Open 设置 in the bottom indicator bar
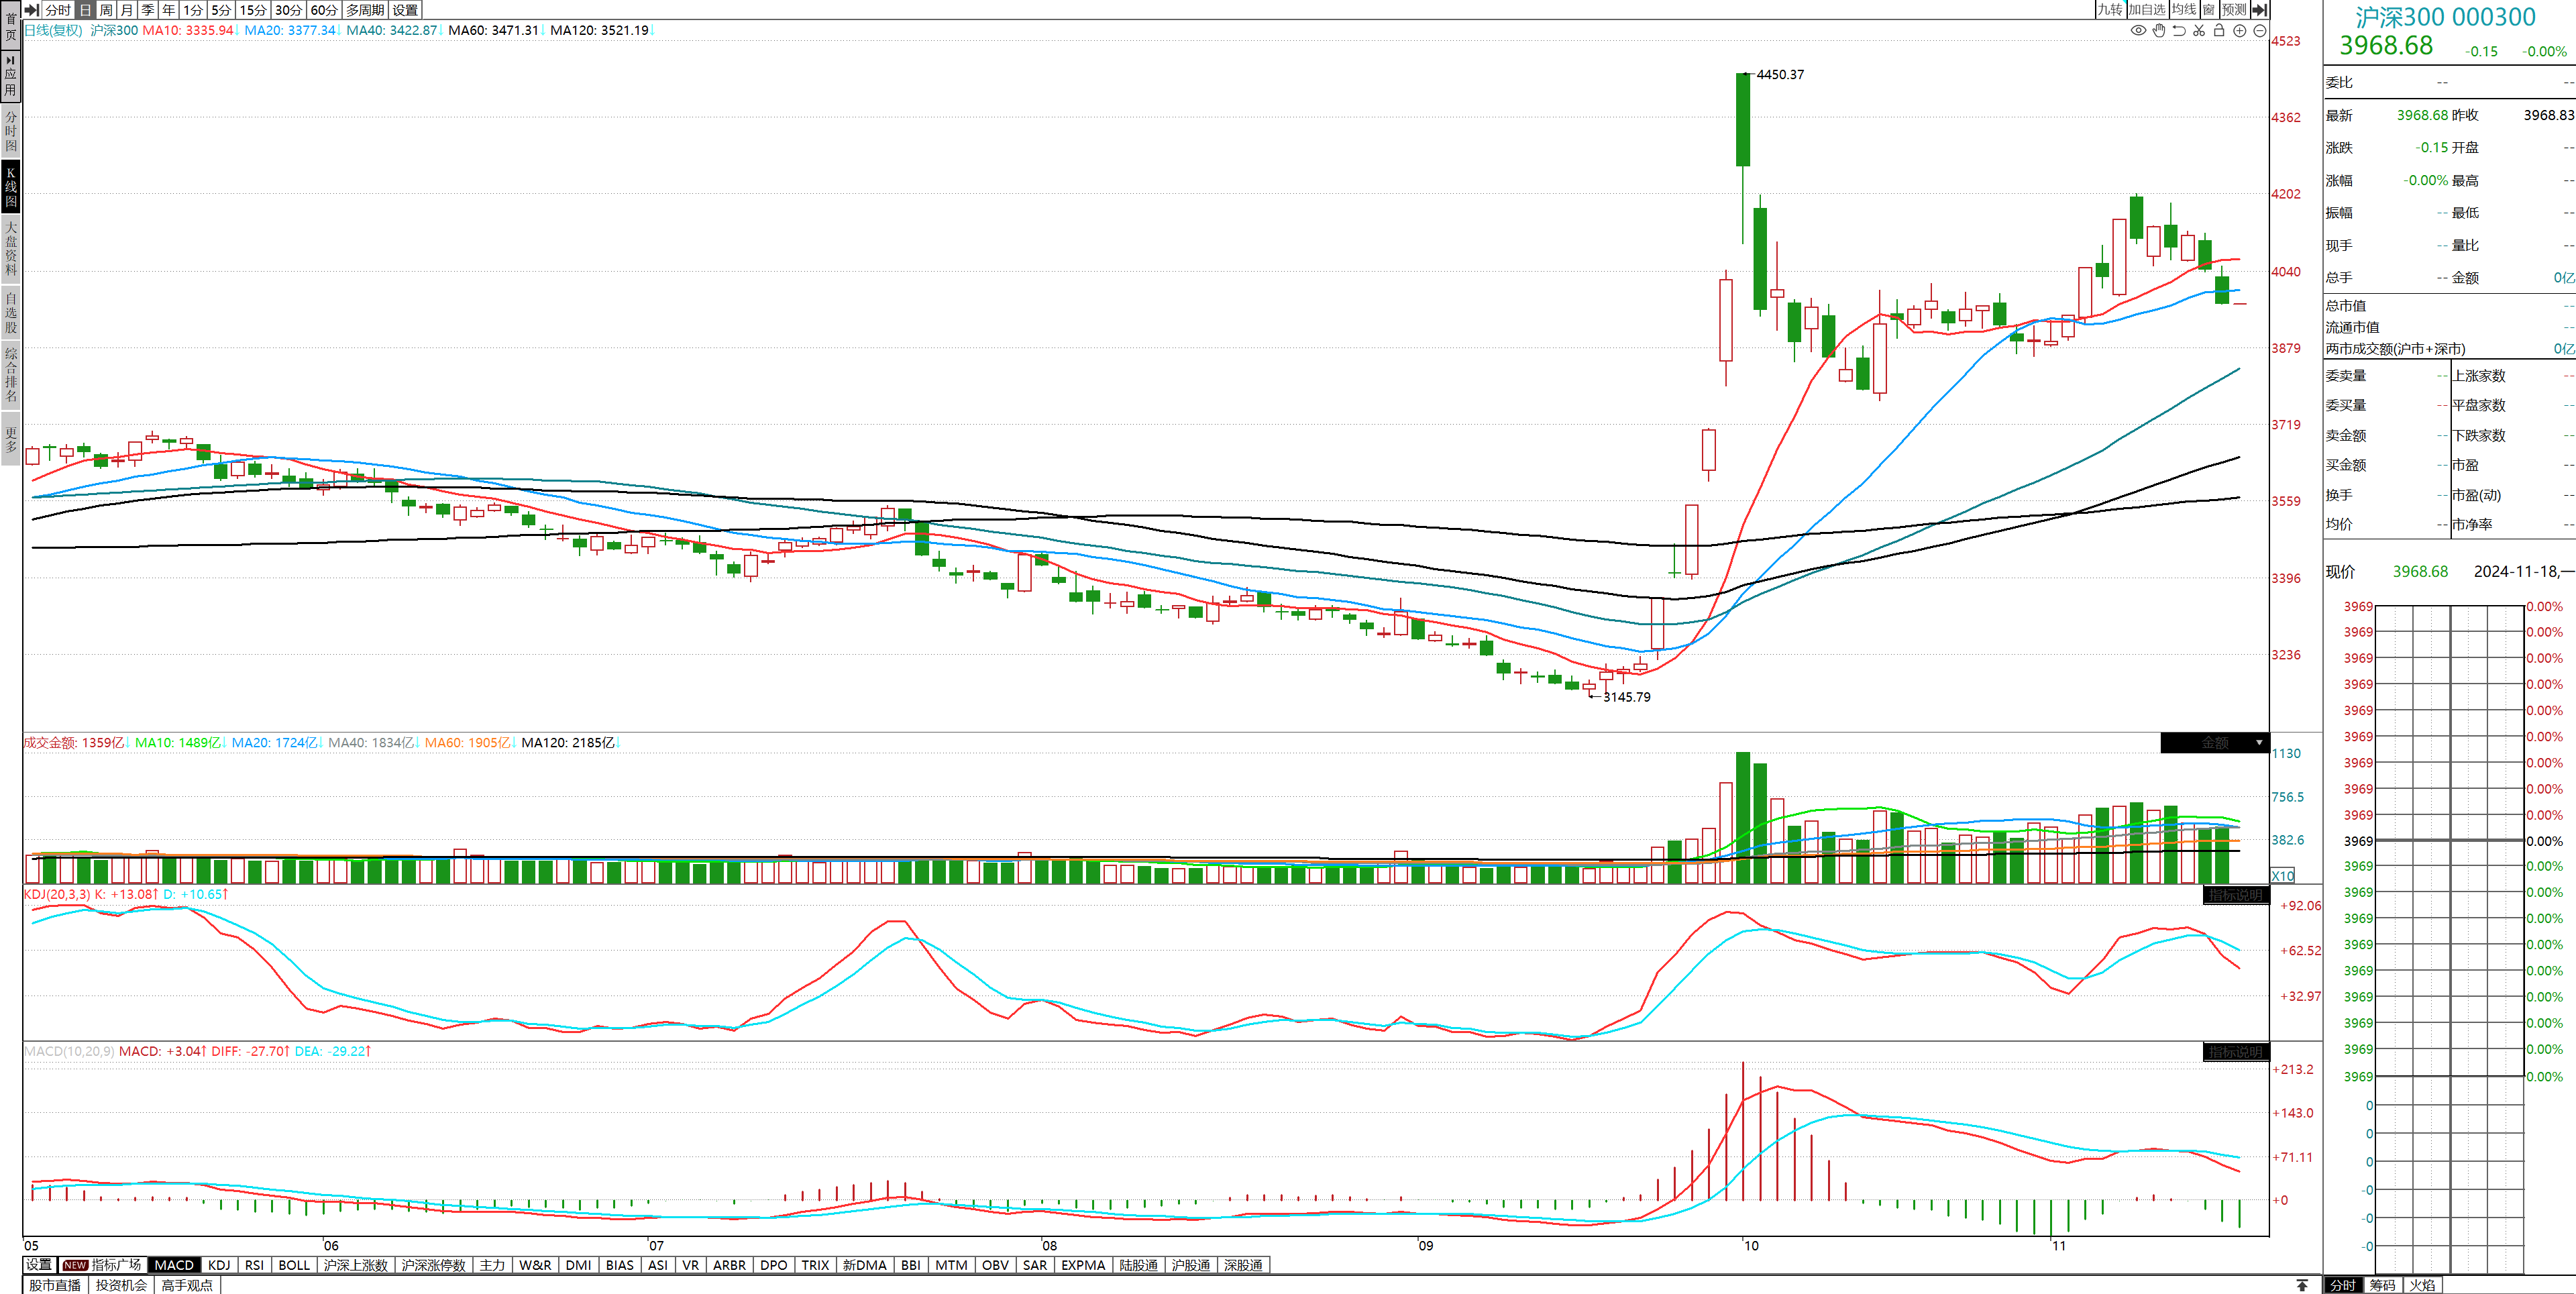2576x1294 pixels. pyautogui.click(x=38, y=1265)
